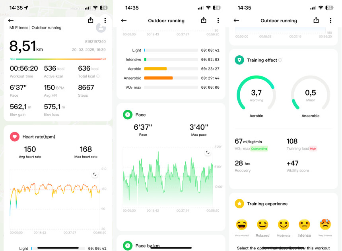The image size is (342, 251).
Task: Select the "Very relaxed" emoji
Action: pyautogui.click(x=242, y=225)
